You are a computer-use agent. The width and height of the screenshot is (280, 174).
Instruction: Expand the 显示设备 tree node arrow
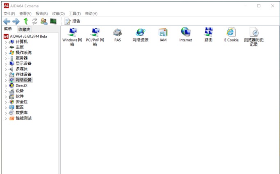click(x=6, y=64)
